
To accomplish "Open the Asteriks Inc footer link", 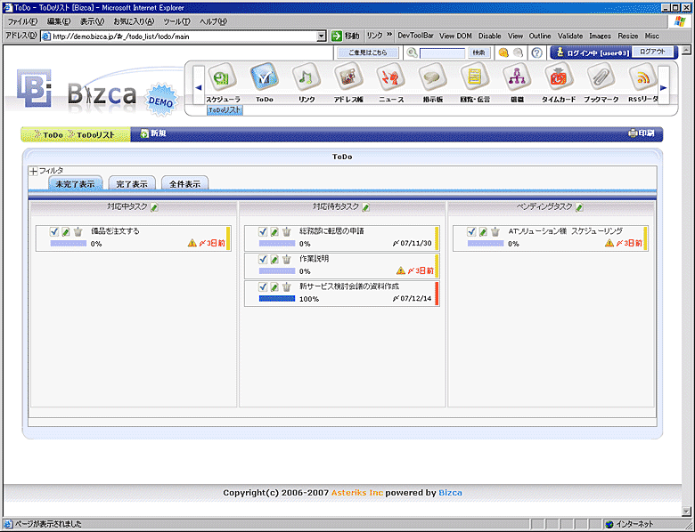I will pos(356,493).
